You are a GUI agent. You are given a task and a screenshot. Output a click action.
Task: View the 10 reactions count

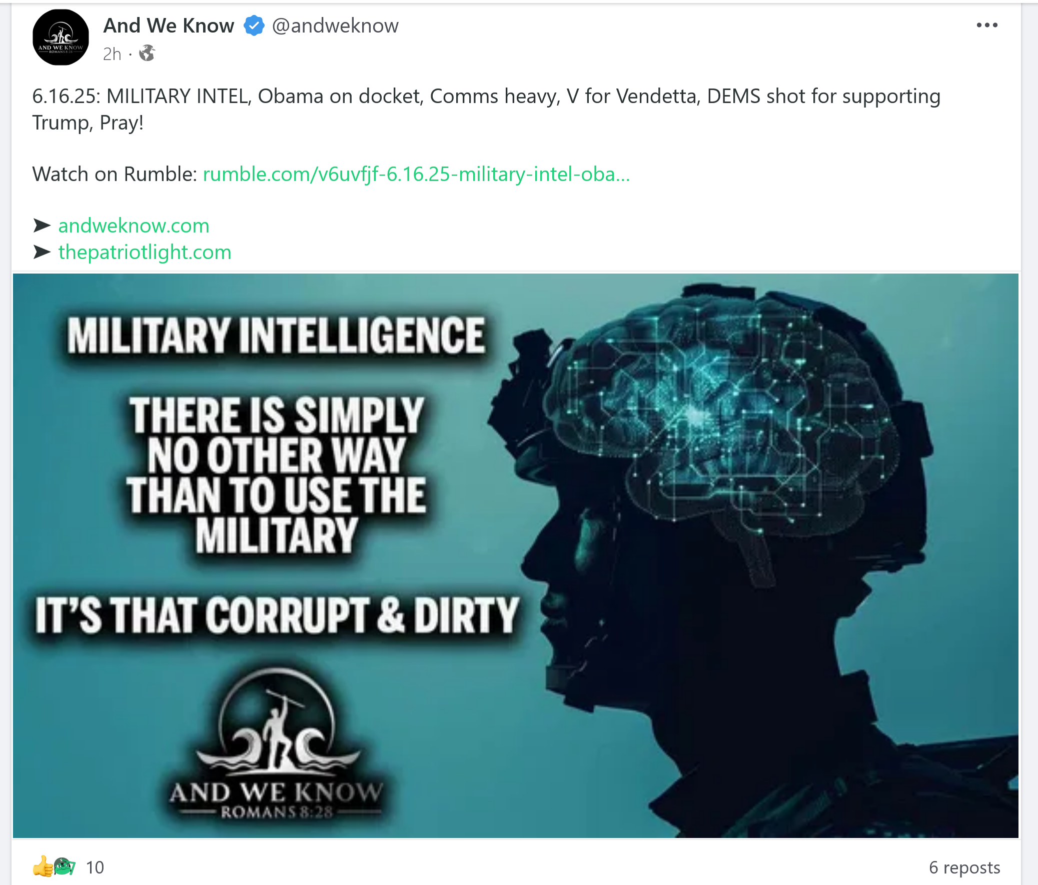[x=95, y=867]
